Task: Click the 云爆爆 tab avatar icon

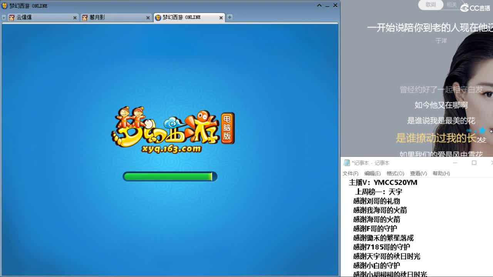Action: coord(12,18)
